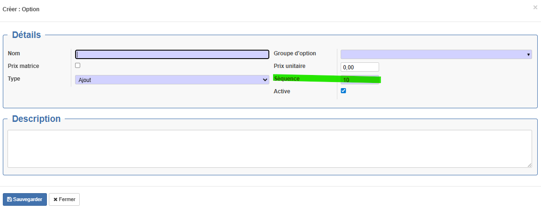Click the Prix matrice label
The image size is (541, 210).
(x=23, y=66)
